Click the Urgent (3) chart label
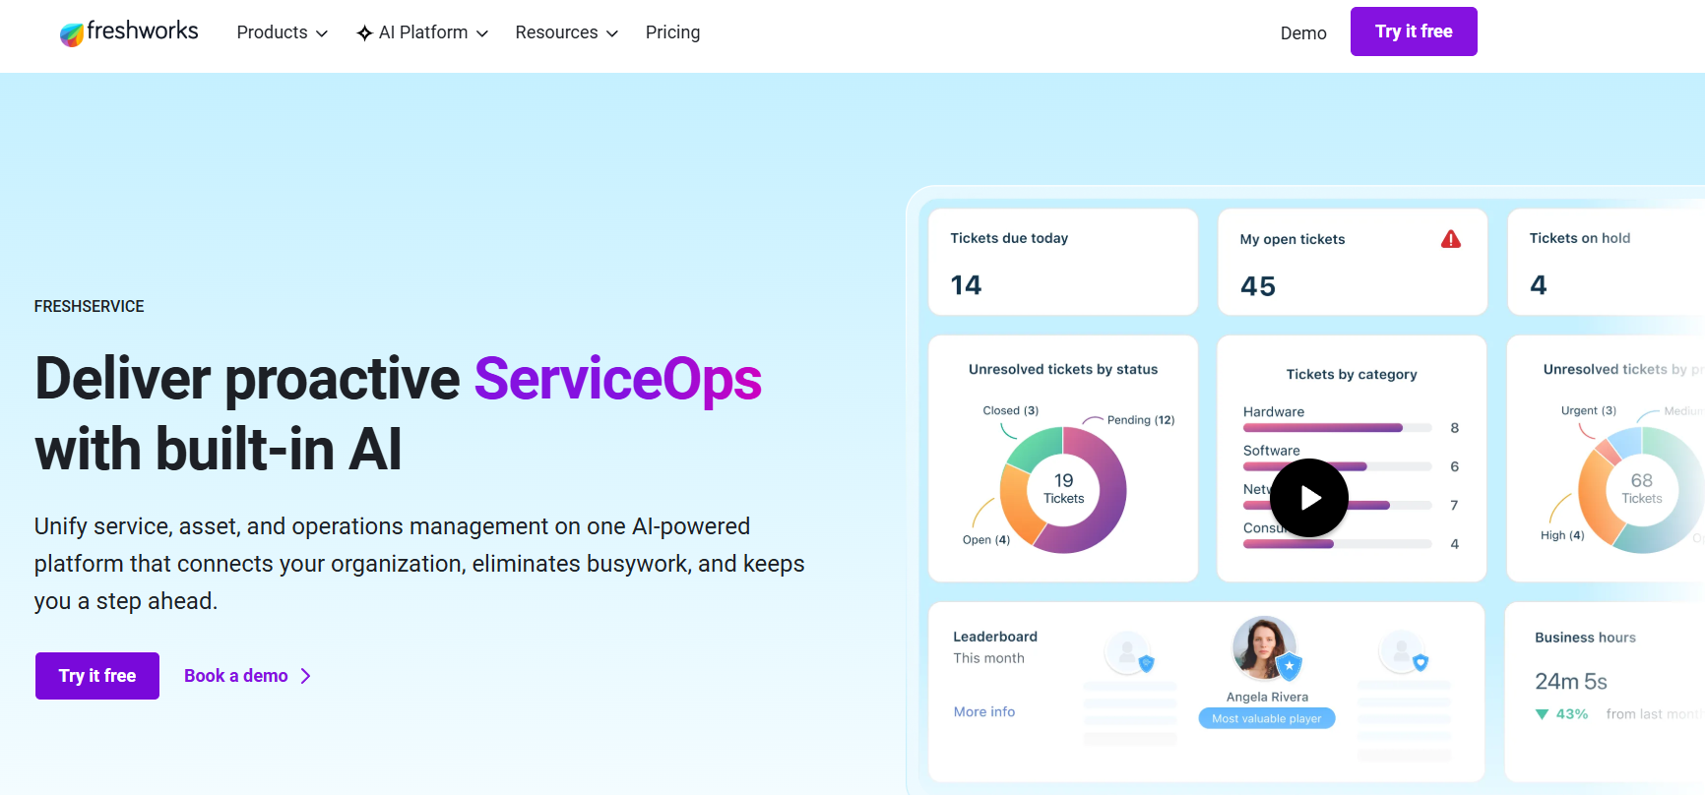 [1589, 410]
